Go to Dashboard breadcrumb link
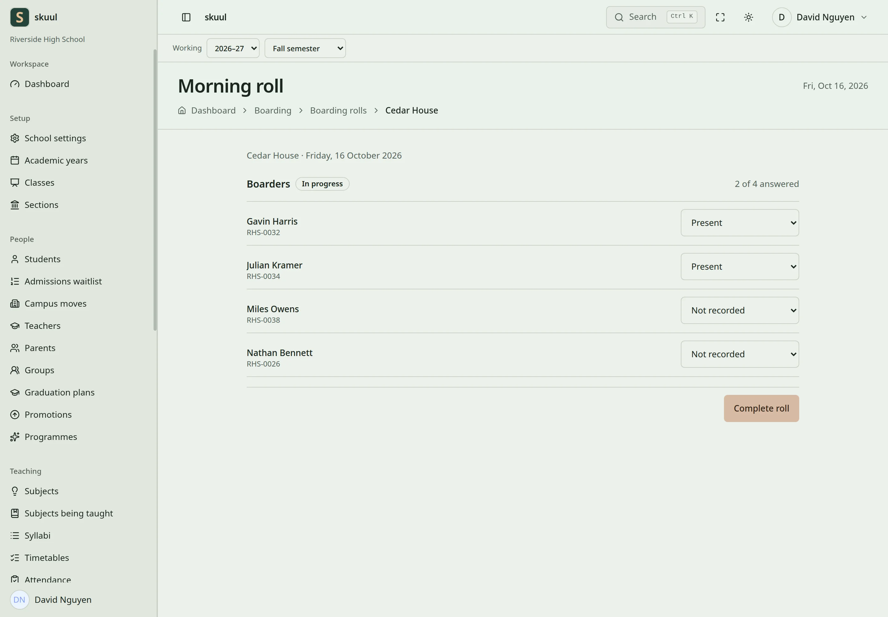888x617 pixels. (x=213, y=110)
